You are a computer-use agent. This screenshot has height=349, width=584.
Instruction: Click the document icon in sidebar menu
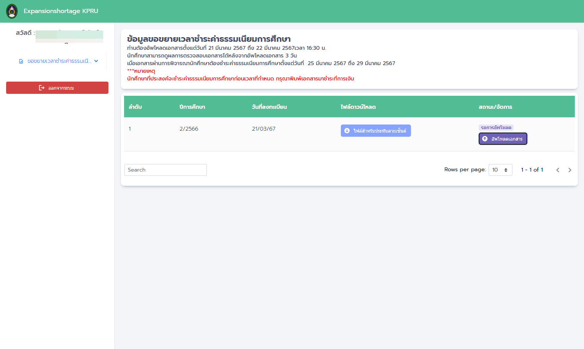click(x=21, y=61)
